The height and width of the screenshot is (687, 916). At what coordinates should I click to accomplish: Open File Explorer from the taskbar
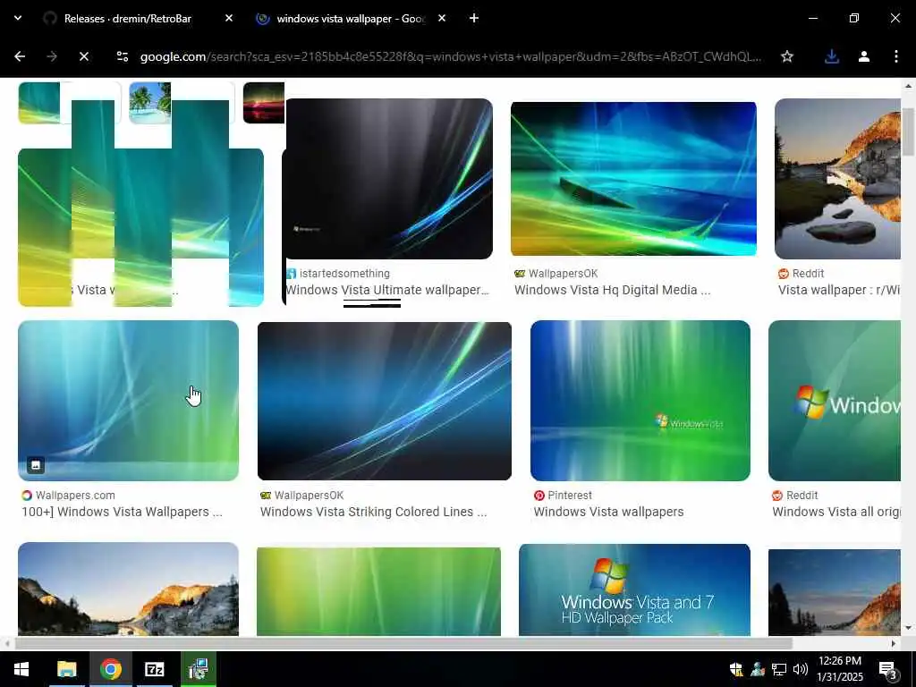[66, 669]
